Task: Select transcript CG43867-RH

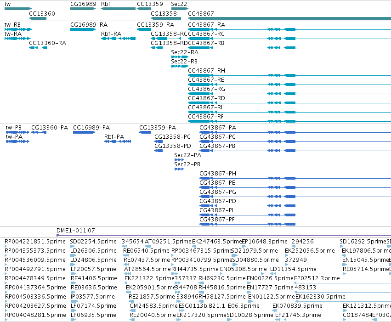Action: click(x=206, y=71)
